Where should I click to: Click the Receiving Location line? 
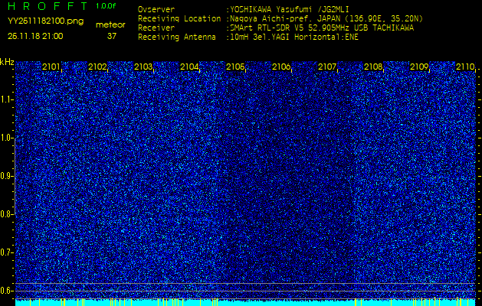pos(280,19)
